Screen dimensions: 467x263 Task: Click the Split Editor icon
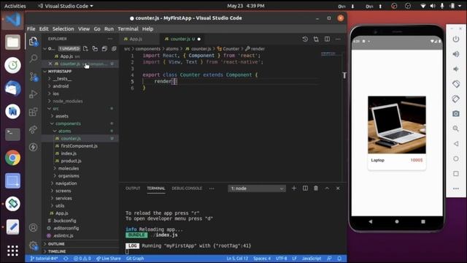point(327,39)
